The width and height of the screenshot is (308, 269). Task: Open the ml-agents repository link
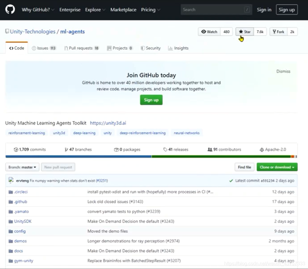tap(72, 32)
